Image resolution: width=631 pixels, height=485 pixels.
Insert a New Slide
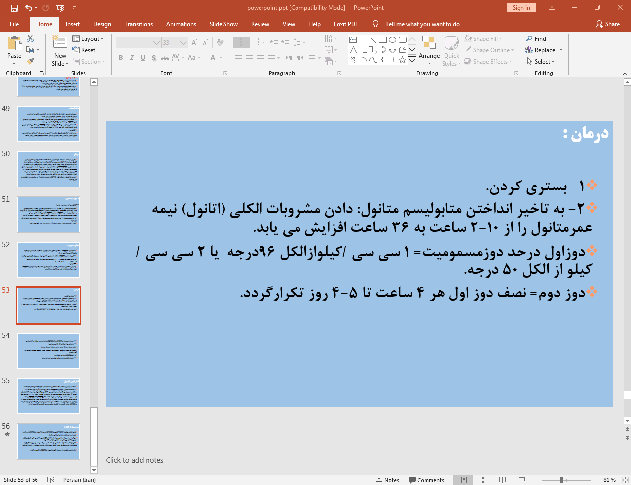(x=60, y=50)
